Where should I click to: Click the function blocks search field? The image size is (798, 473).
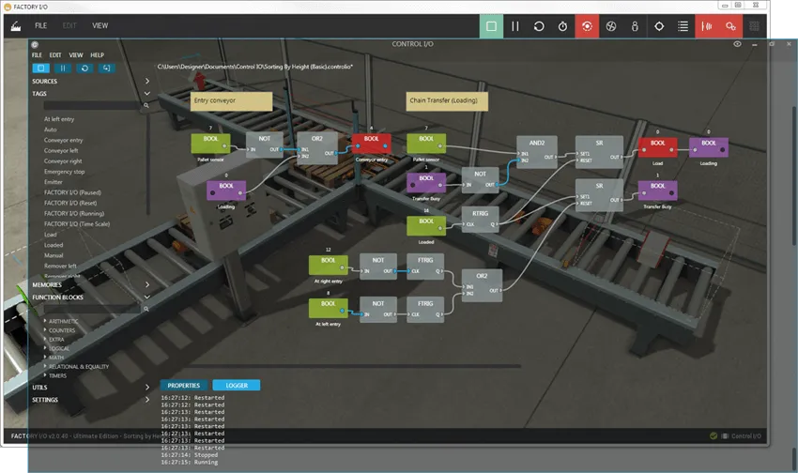(x=92, y=309)
